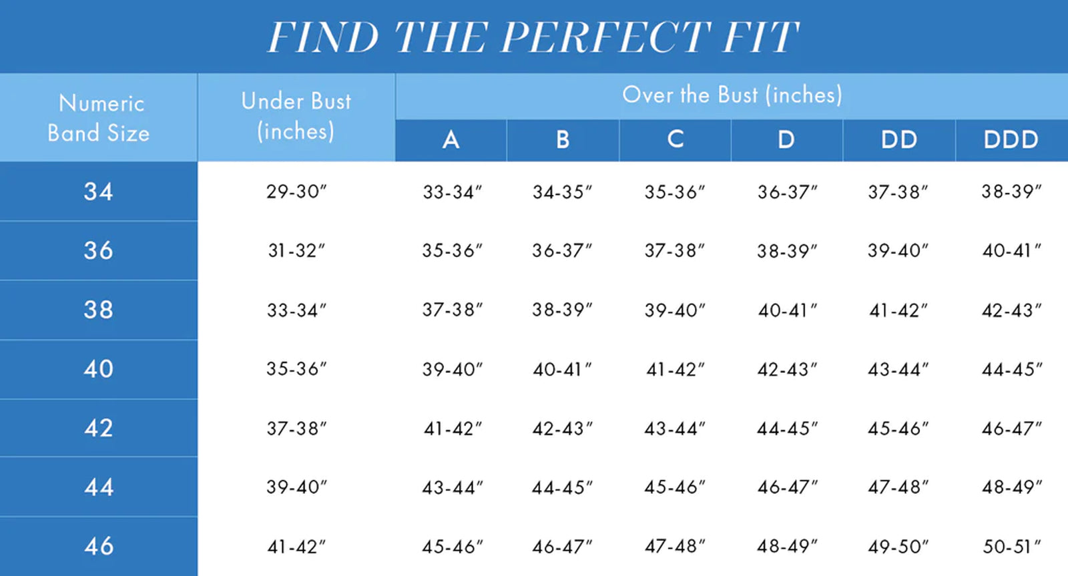The width and height of the screenshot is (1068, 576).
Task: Click band size 36 row label
Action: 99,250
